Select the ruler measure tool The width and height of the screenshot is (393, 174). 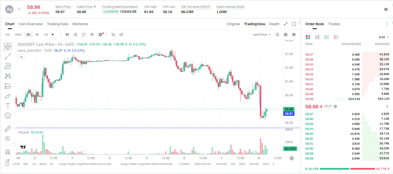8,129
